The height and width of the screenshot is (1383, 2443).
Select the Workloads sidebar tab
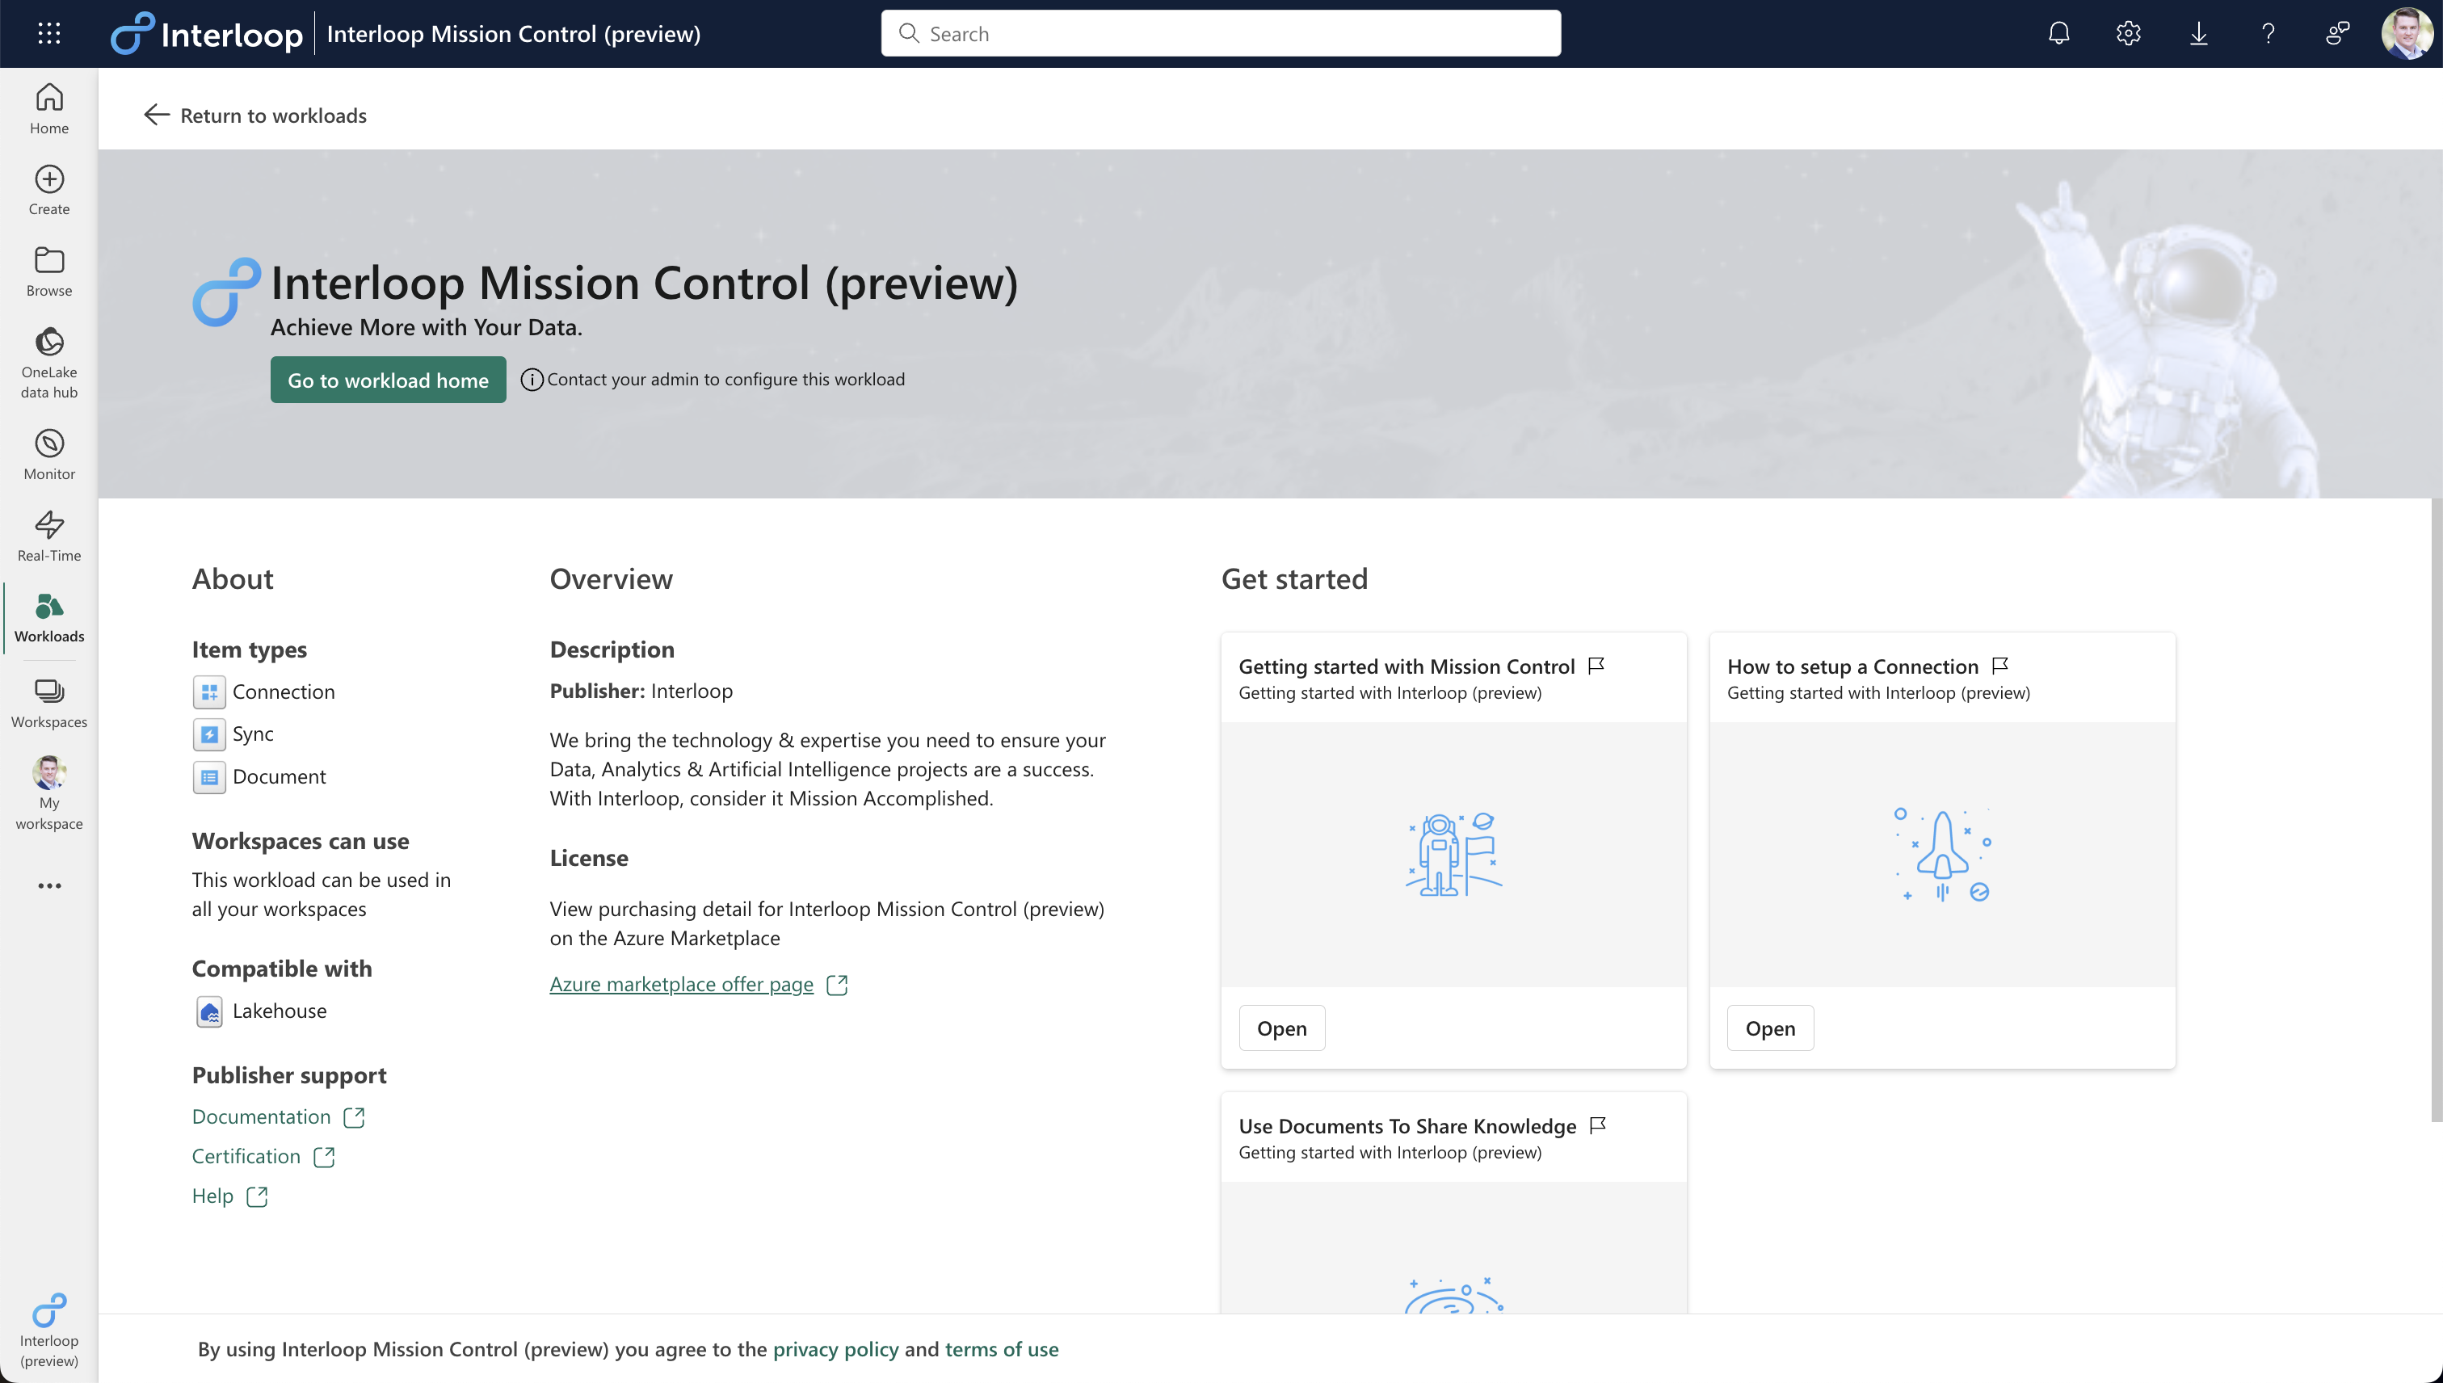coord(48,617)
